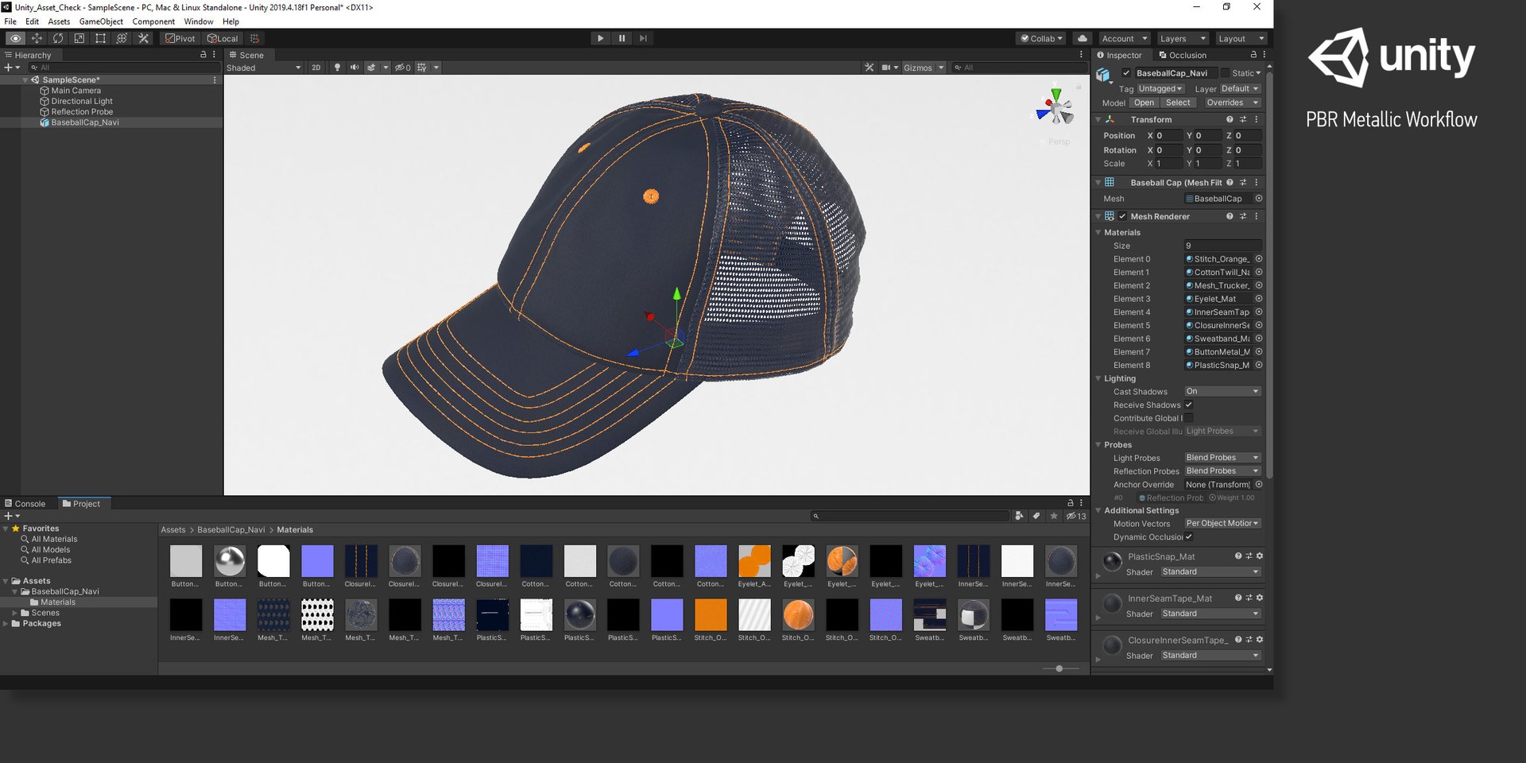Image resolution: width=1526 pixels, height=763 pixels.
Task: Lock the Inspector panel
Action: (1253, 55)
